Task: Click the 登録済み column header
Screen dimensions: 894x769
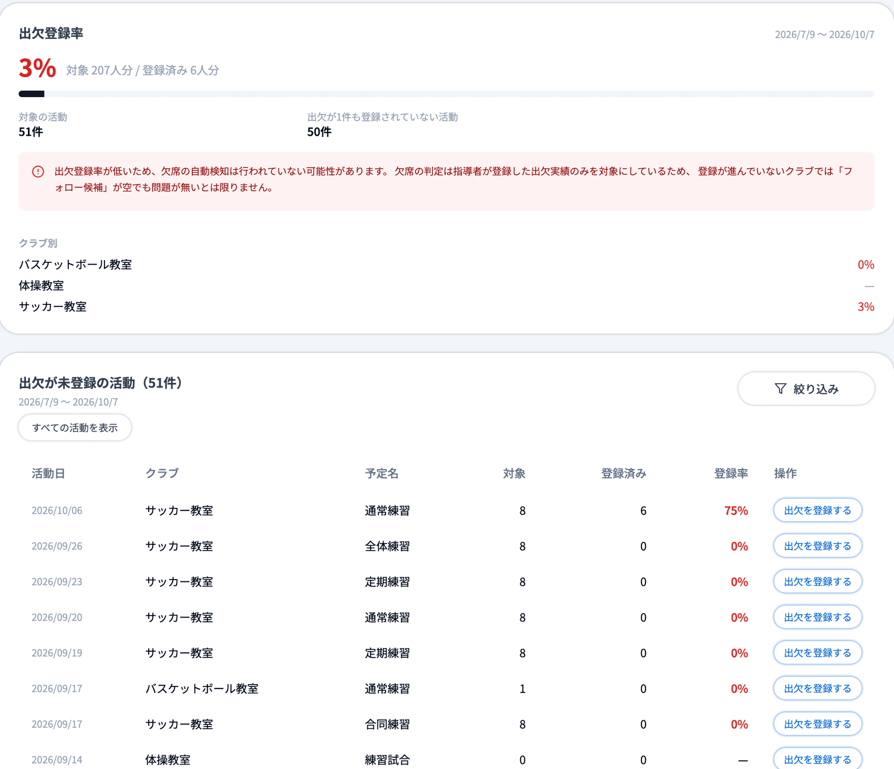Action: click(624, 474)
